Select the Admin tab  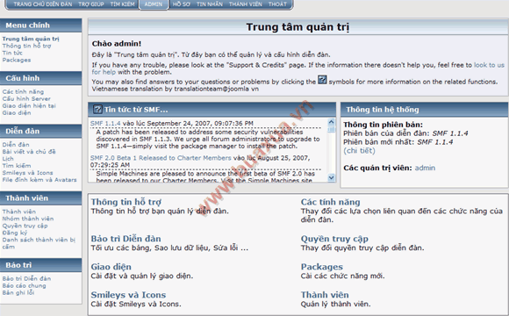(154, 4)
